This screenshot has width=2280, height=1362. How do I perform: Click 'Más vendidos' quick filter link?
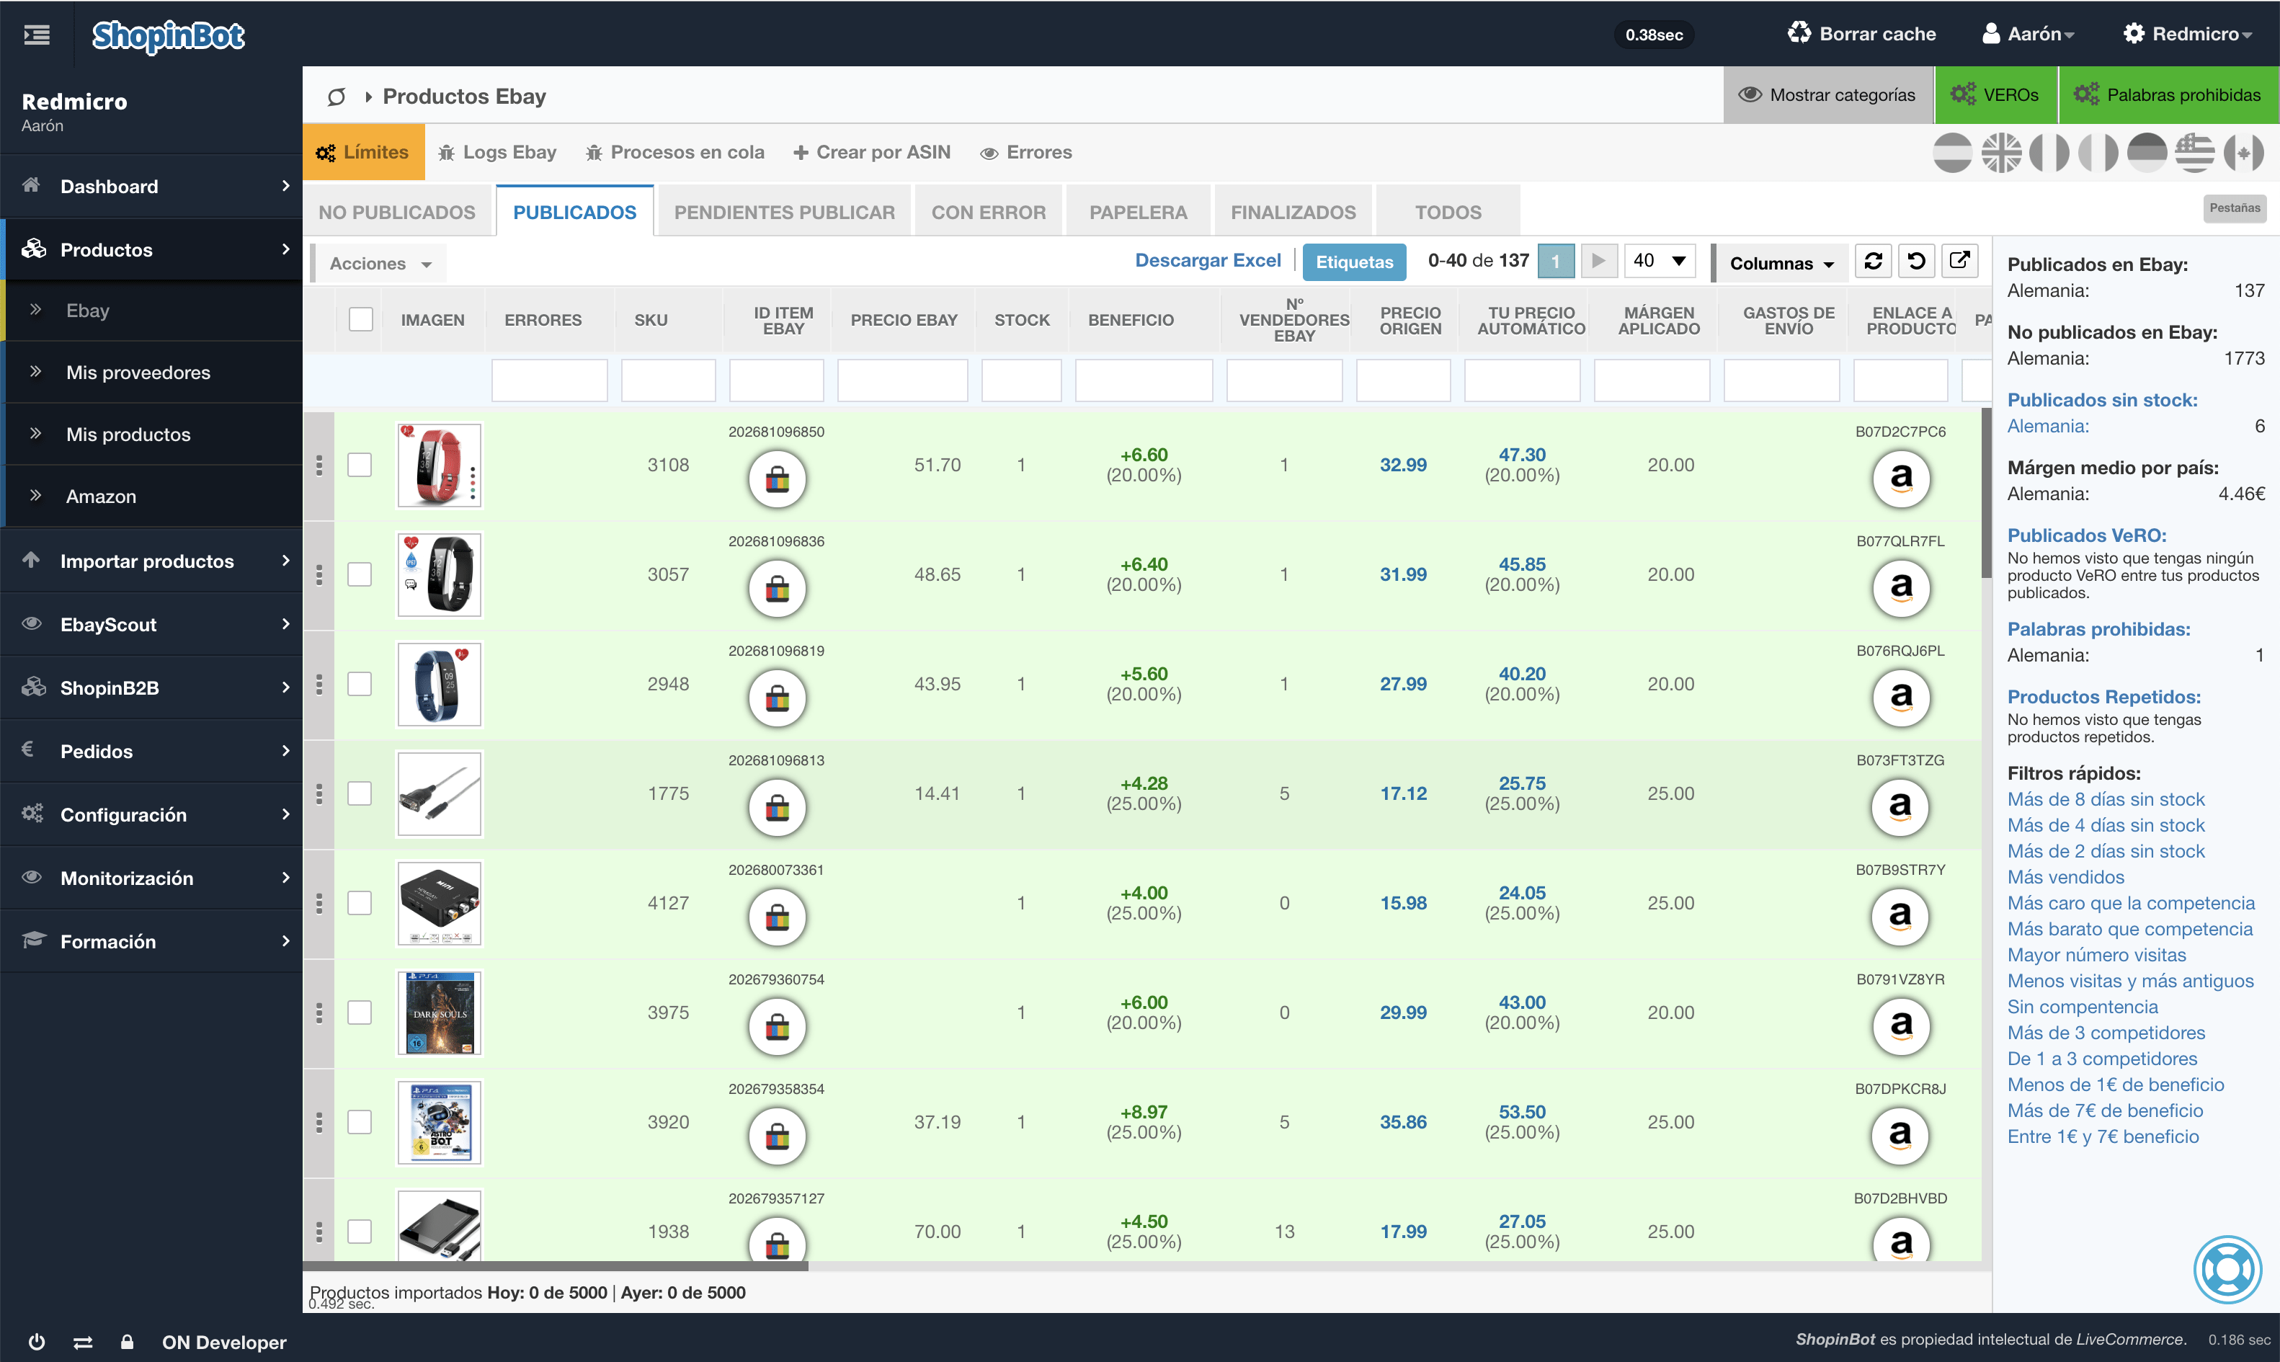2065,878
